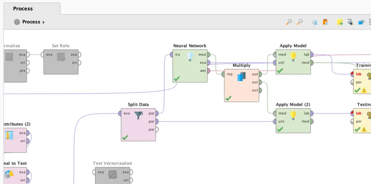
Task: Click the Process breadcrumb label
Action: (x=31, y=22)
